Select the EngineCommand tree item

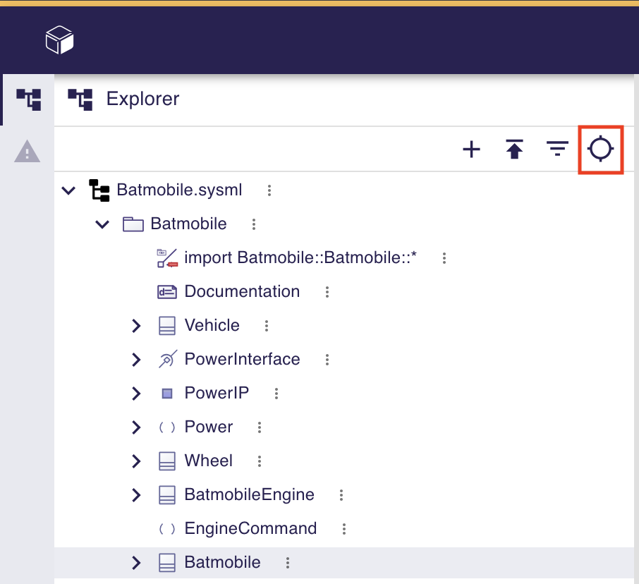tap(250, 528)
